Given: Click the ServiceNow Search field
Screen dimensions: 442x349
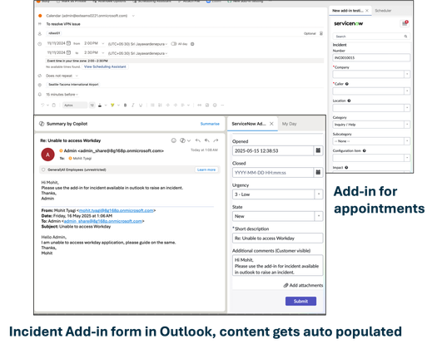Looking at the screenshot, I should pos(371,37).
